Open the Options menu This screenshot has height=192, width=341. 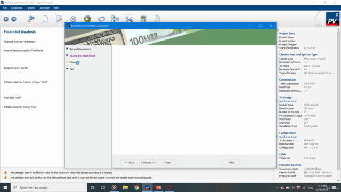click(30, 8)
